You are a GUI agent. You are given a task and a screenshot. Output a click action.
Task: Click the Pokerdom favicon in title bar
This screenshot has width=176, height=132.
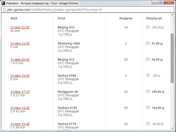[3, 3]
